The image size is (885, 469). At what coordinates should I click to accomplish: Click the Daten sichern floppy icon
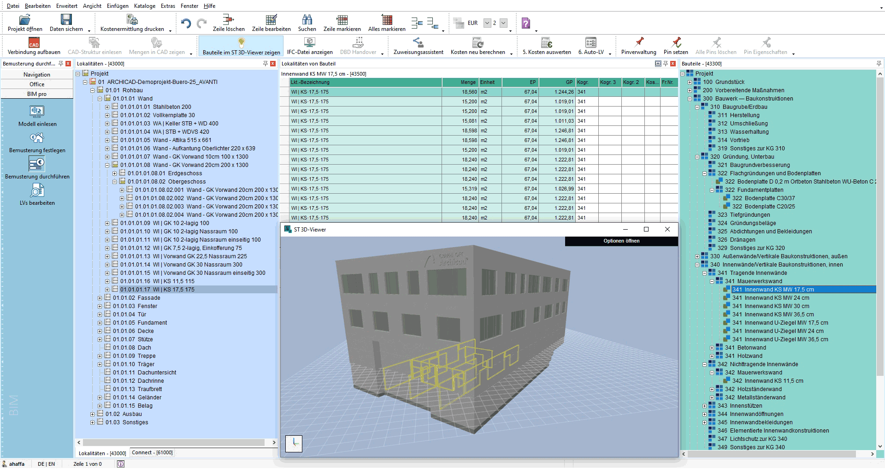coord(66,19)
